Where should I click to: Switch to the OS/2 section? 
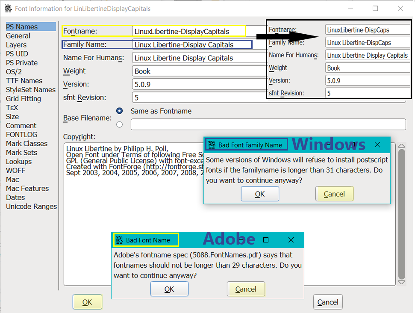point(14,72)
